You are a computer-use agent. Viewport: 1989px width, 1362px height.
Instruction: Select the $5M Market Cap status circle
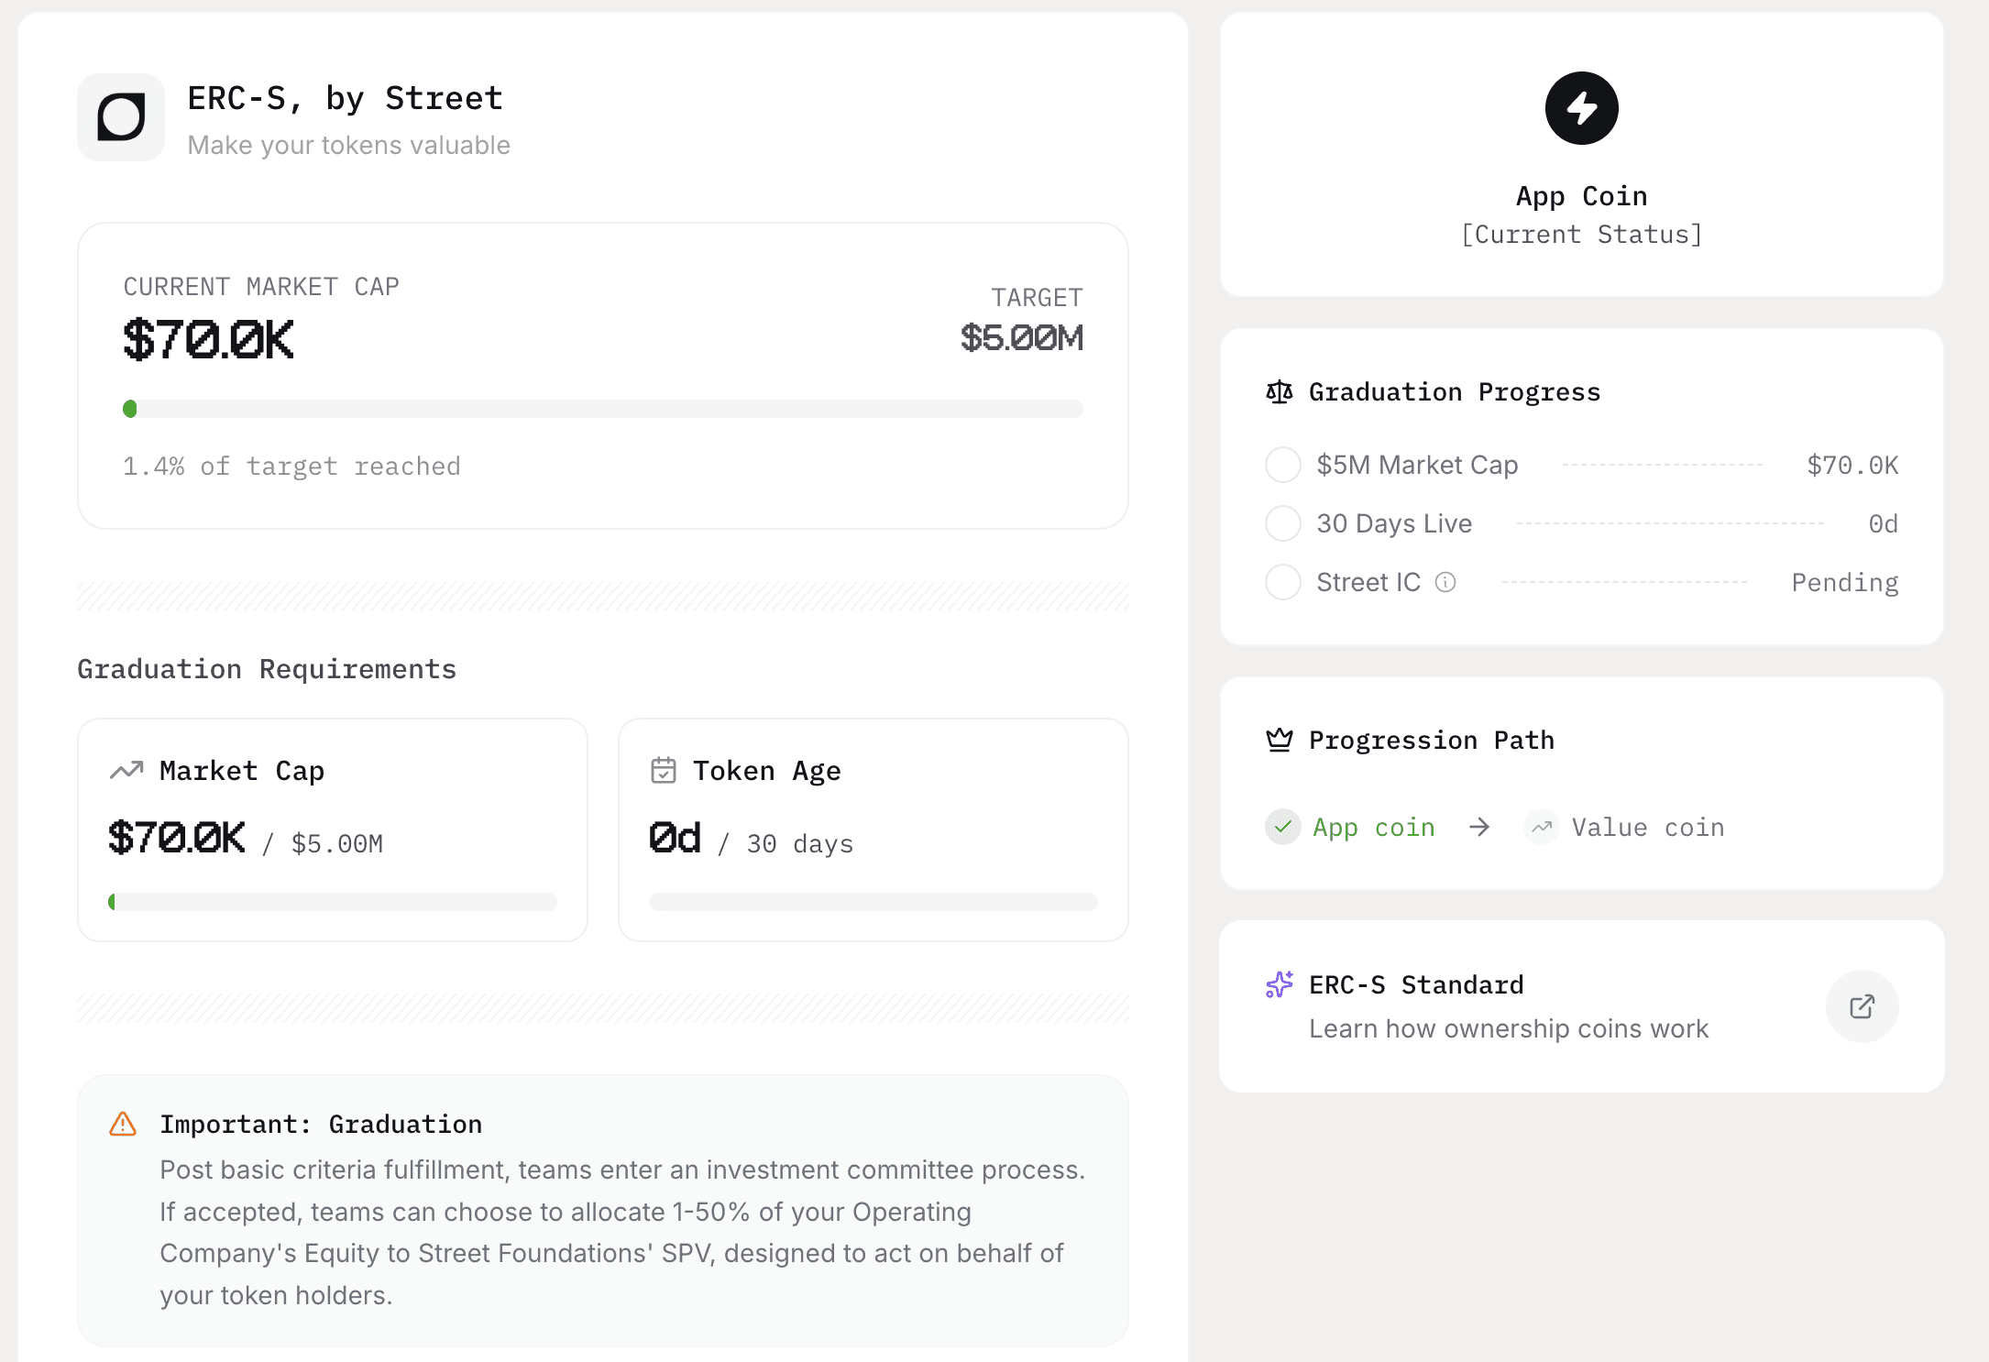[x=1282, y=465]
